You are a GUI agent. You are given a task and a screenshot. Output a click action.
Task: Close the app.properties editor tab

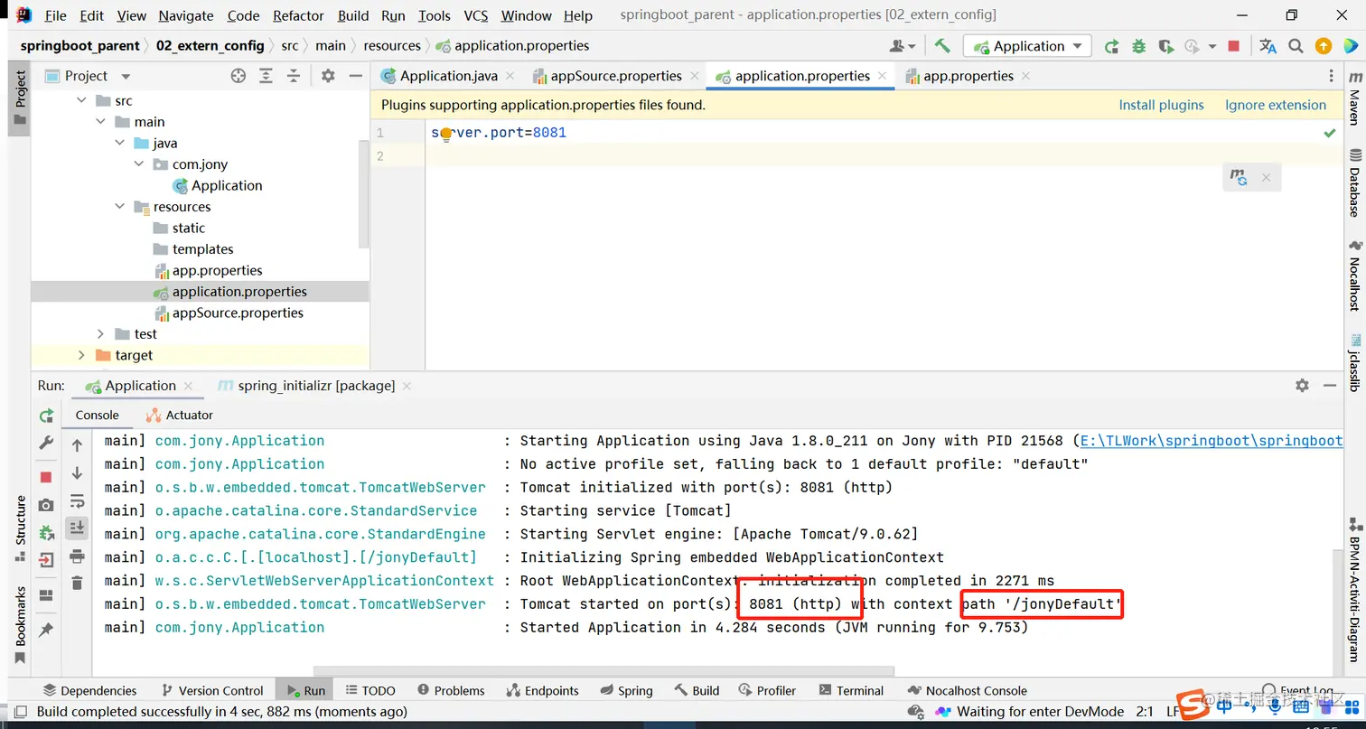coord(1024,77)
